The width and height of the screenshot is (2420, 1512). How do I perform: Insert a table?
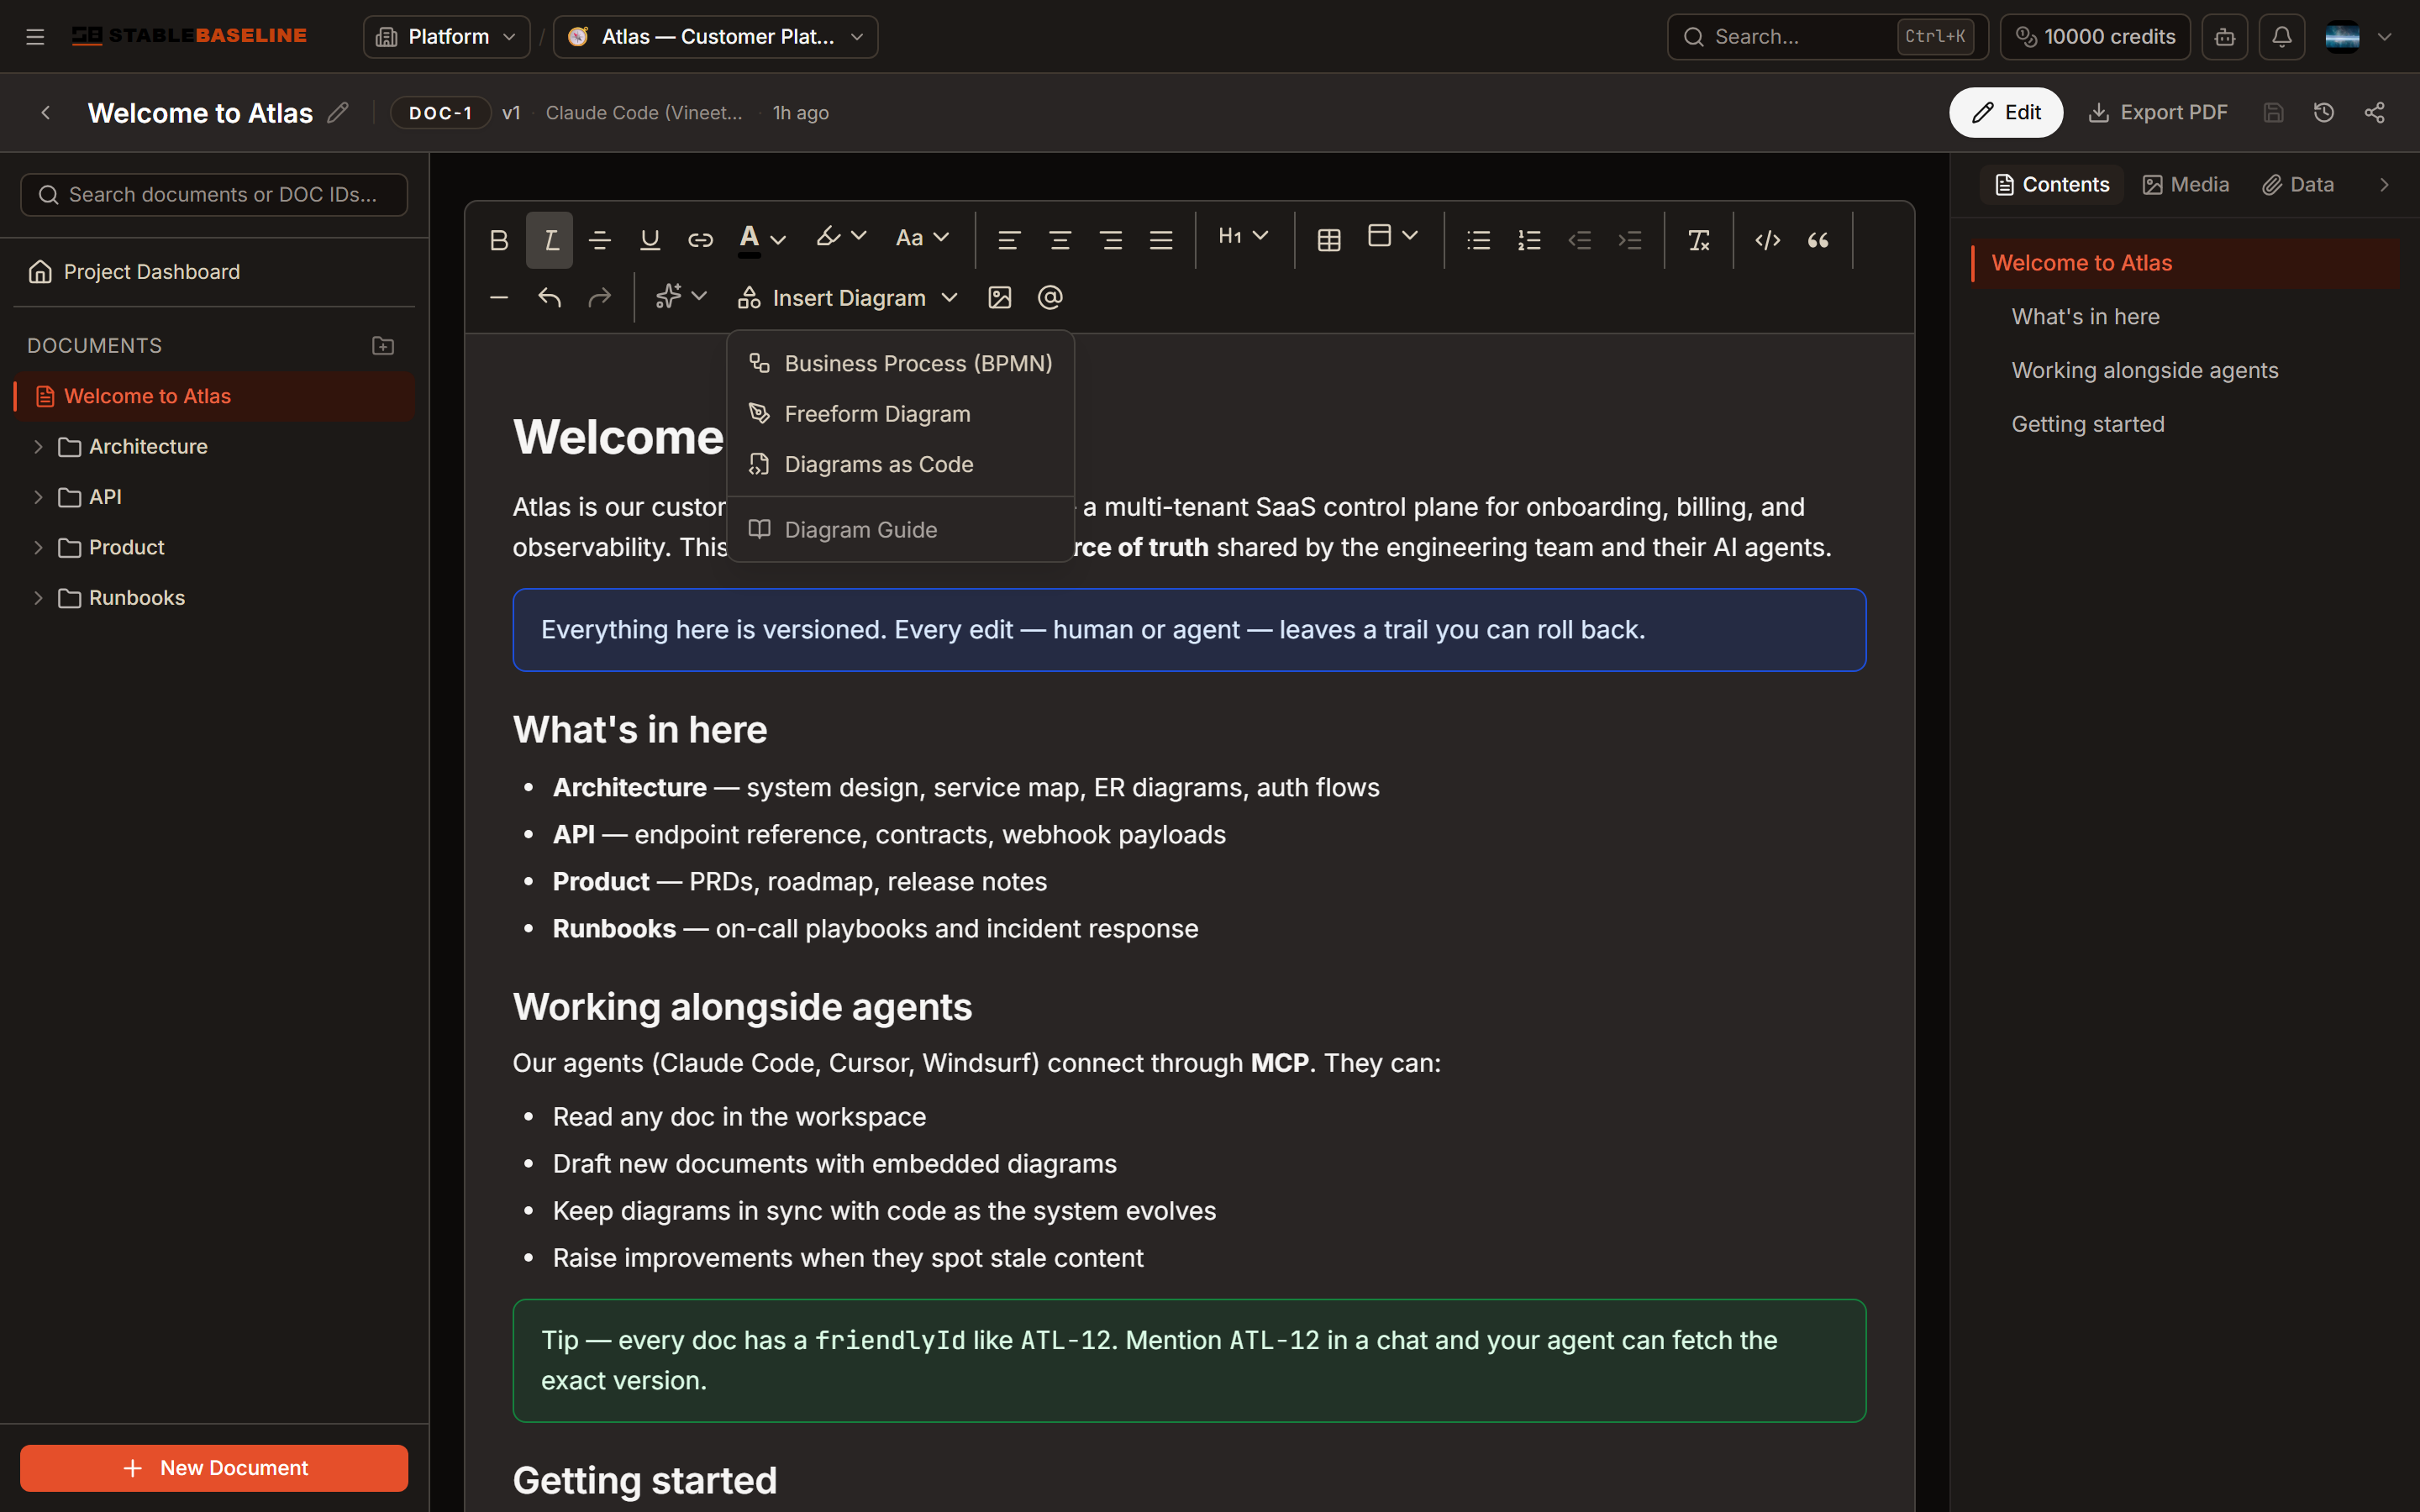click(x=1329, y=240)
